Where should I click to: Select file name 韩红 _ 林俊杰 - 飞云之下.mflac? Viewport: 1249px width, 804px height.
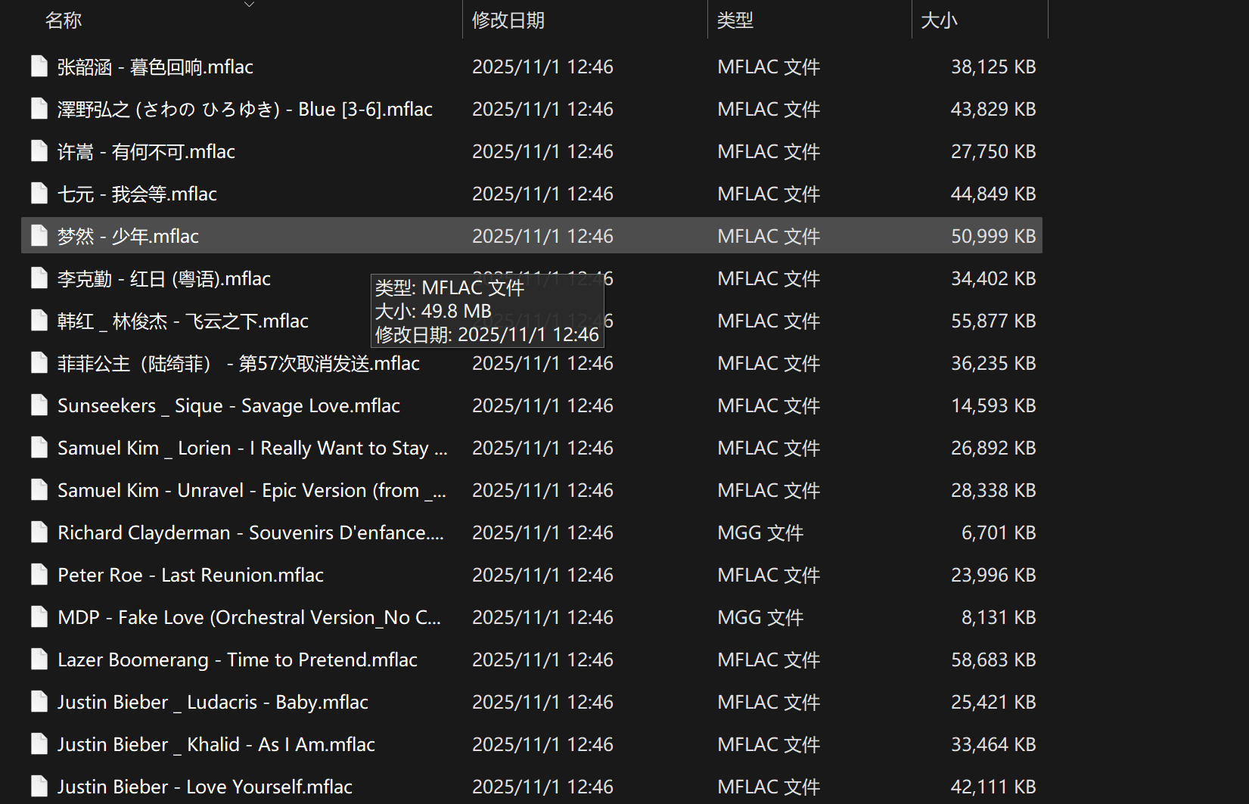point(183,321)
